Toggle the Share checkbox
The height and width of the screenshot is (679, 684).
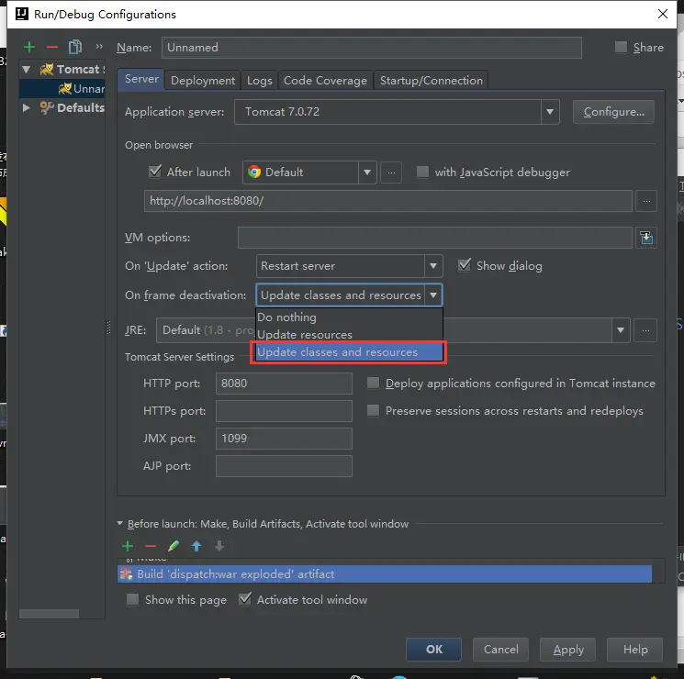click(621, 47)
